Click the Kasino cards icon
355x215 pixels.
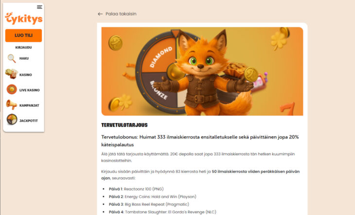(11, 74)
